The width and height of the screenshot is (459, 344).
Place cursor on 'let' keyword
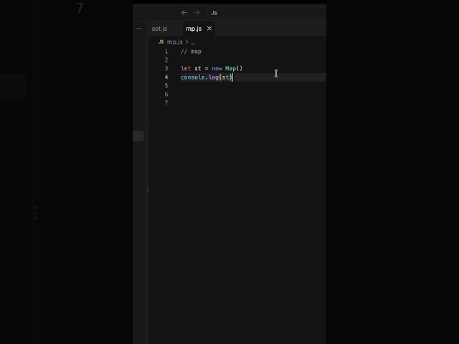pyautogui.click(x=186, y=69)
